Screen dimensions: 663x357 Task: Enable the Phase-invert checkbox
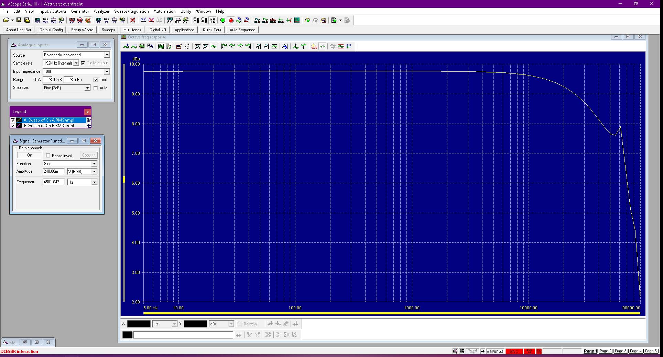coord(48,156)
